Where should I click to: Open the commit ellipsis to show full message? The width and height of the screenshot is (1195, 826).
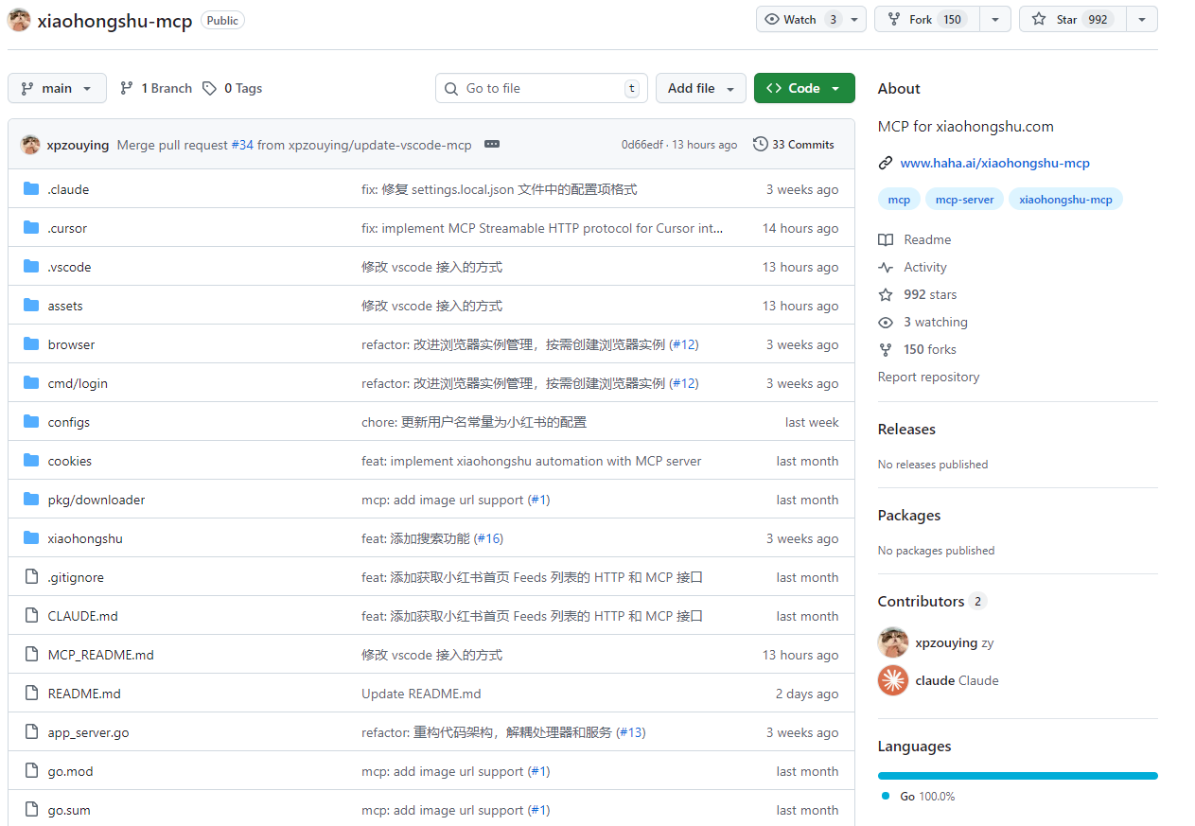[491, 145]
